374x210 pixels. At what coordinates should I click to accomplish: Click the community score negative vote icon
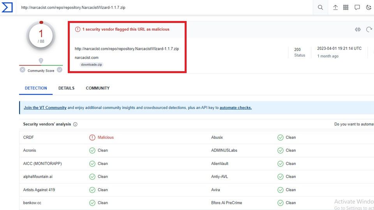pyautogui.click(x=23, y=70)
